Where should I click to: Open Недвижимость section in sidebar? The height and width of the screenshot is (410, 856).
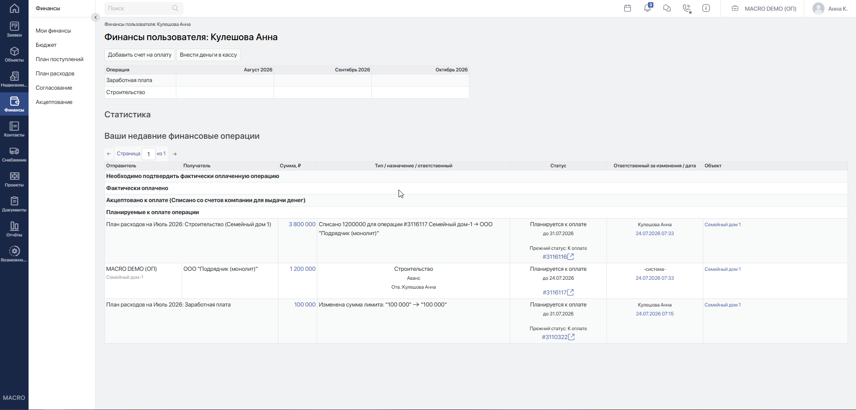pyautogui.click(x=14, y=79)
